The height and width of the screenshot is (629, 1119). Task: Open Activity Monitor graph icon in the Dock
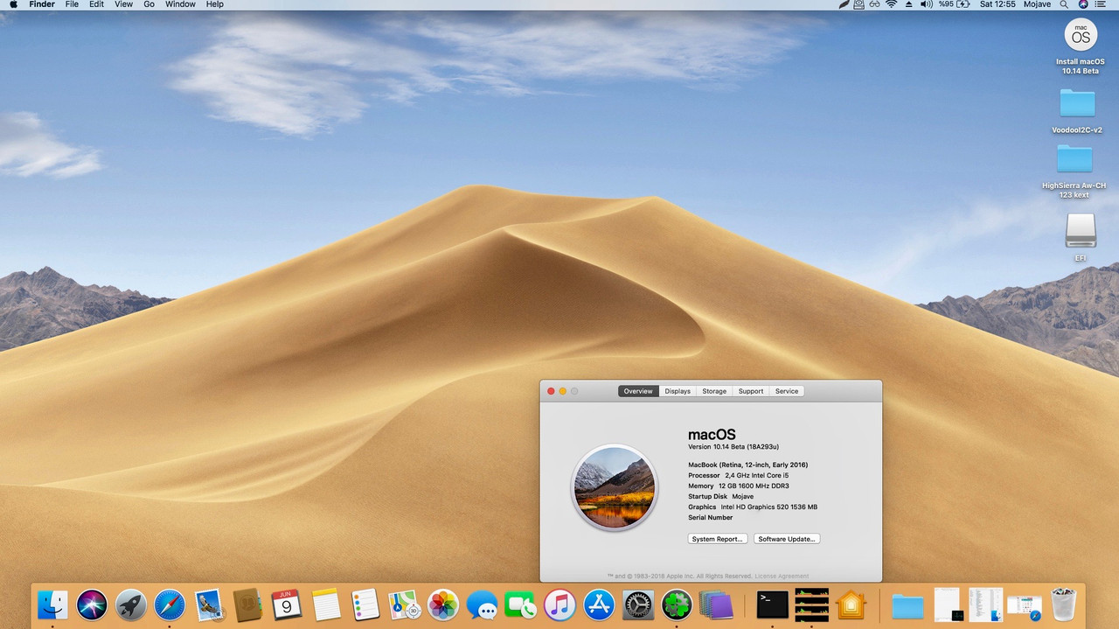[x=811, y=605]
